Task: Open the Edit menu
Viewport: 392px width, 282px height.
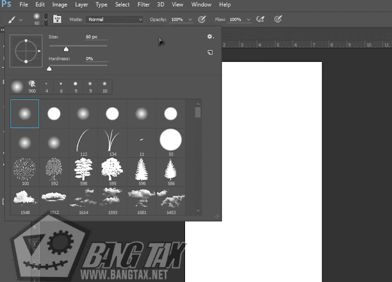Action: (40, 5)
